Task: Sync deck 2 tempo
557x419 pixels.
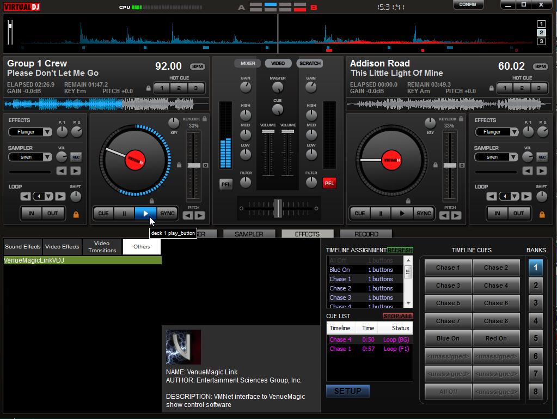Action: tap(424, 213)
